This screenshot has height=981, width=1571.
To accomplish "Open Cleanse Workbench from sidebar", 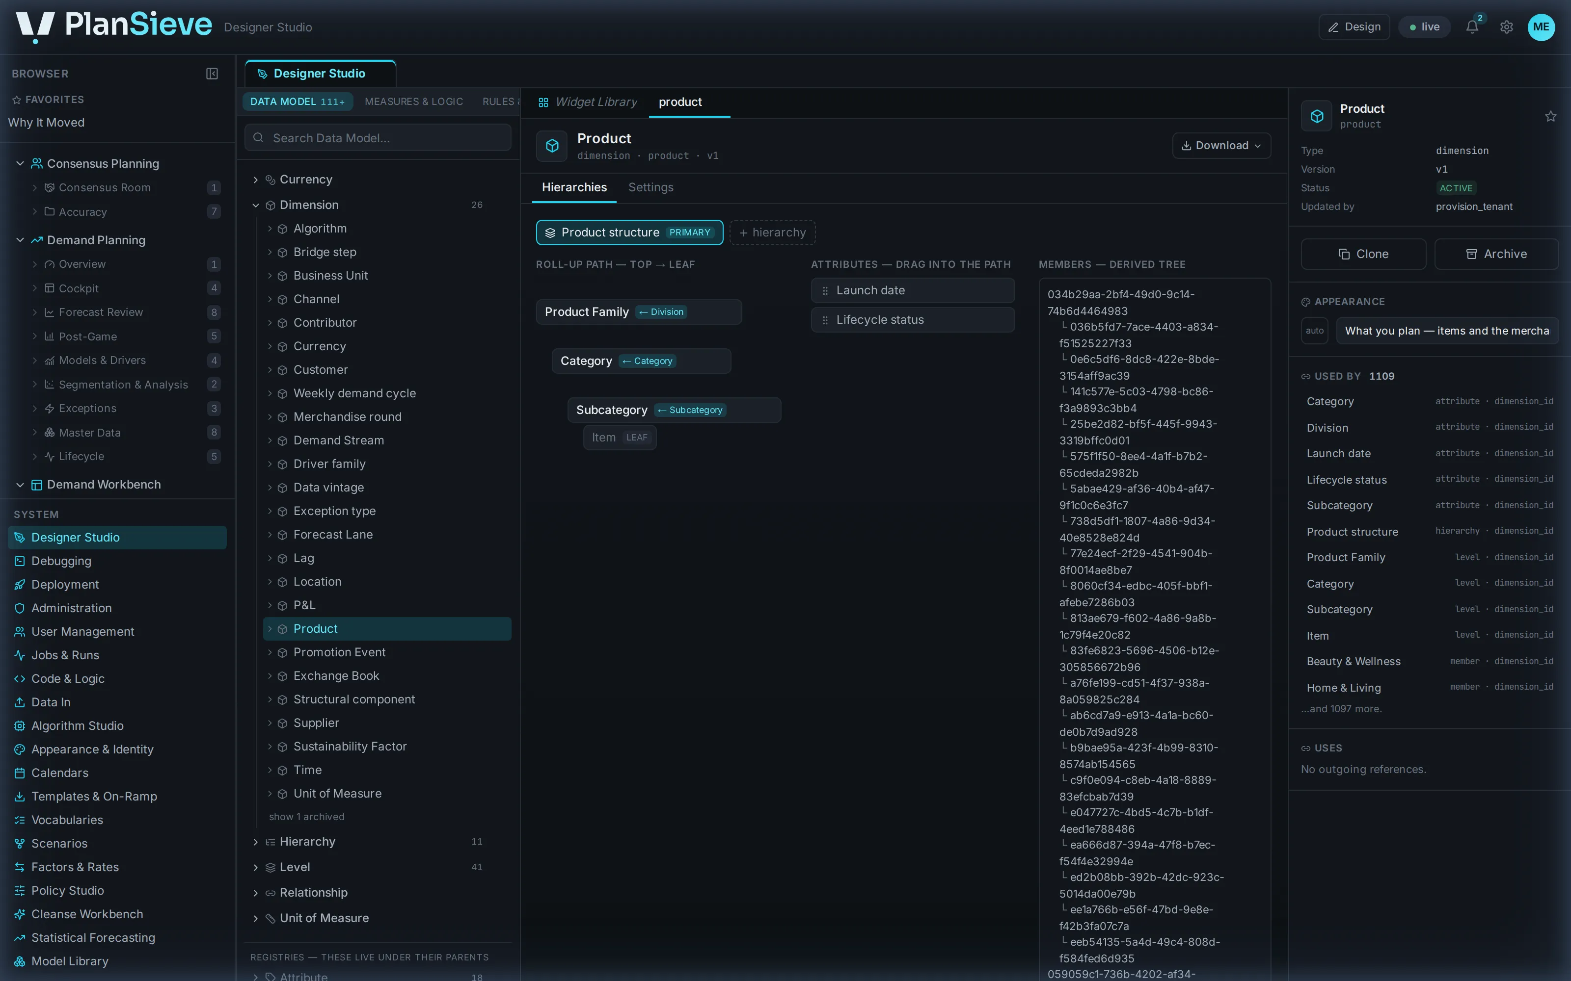I will [117, 913].
